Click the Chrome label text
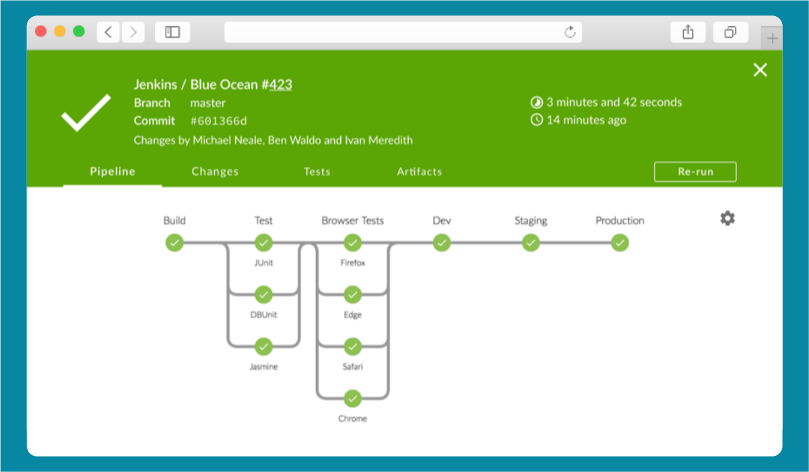Viewport: 809px width, 472px height. click(x=352, y=419)
